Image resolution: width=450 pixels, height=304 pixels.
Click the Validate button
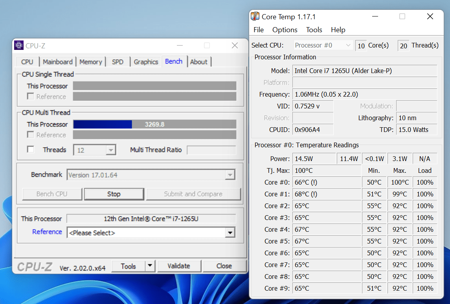(179, 266)
